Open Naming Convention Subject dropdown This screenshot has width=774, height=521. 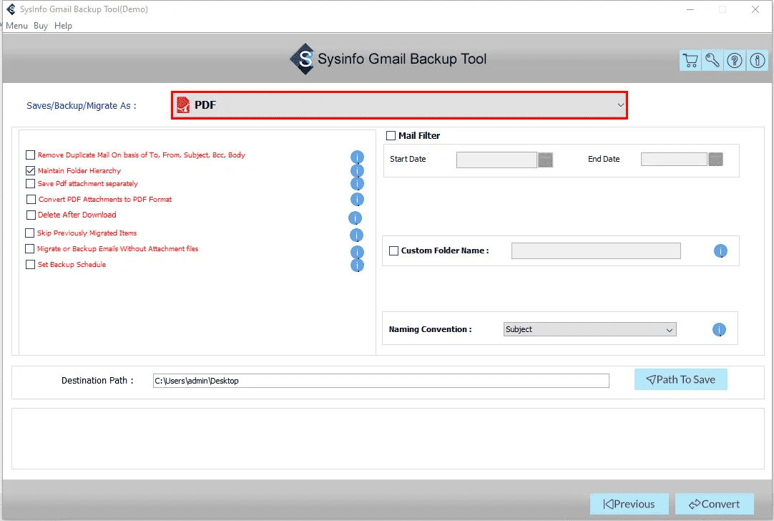(x=590, y=329)
